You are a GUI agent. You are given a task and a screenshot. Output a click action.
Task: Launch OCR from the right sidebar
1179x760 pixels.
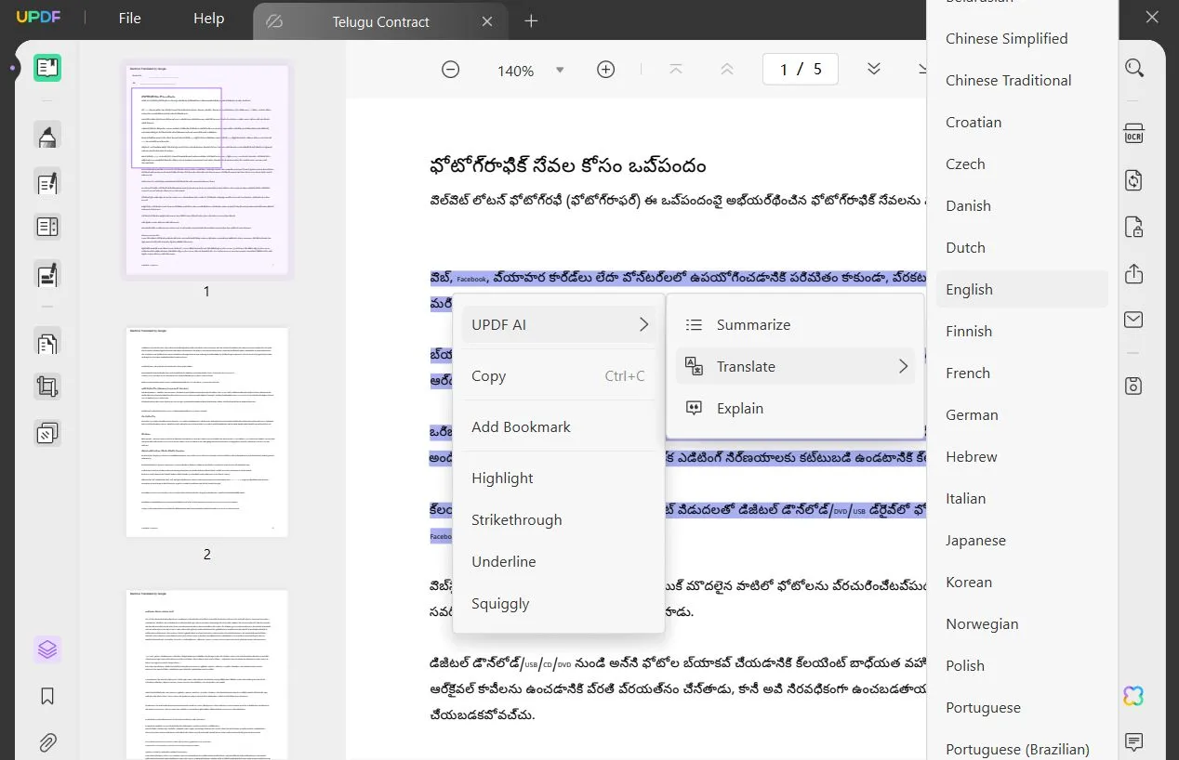tap(1133, 133)
